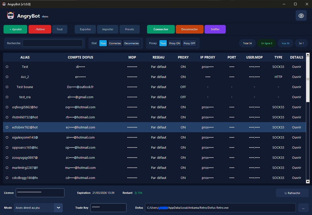Click the AngryBot robot logo
This screenshot has height=215, width=312.
[x=11, y=16]
